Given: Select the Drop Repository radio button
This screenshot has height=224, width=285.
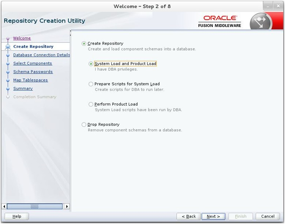Looking at the screenshot, I should coord(84,124).
